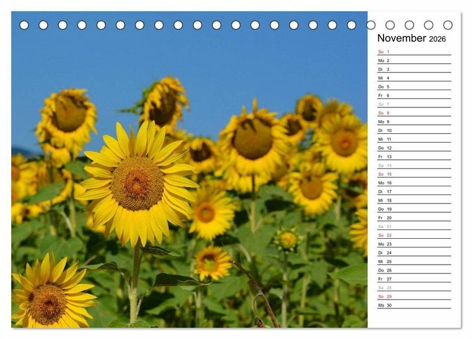Select the So 15 date entry

(413, 174)
